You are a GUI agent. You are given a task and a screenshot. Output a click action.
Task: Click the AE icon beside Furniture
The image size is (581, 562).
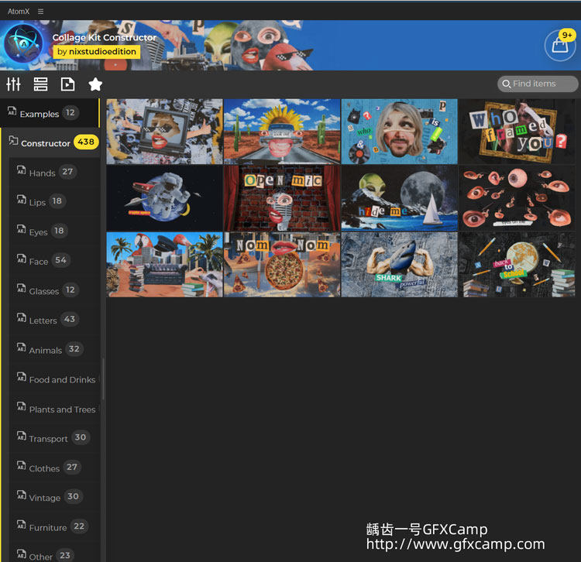coord(22,525)
